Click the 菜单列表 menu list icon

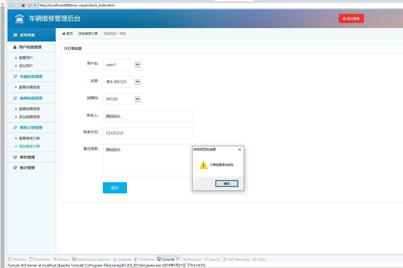15,35
